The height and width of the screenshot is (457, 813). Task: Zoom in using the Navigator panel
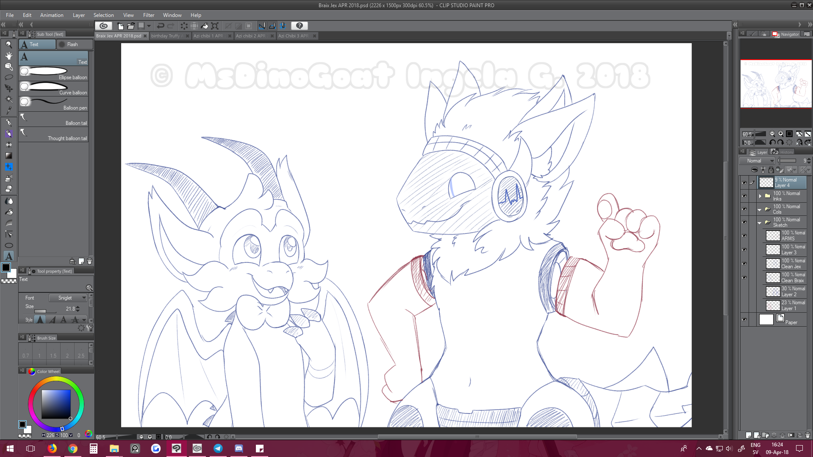tap(781, 134)
